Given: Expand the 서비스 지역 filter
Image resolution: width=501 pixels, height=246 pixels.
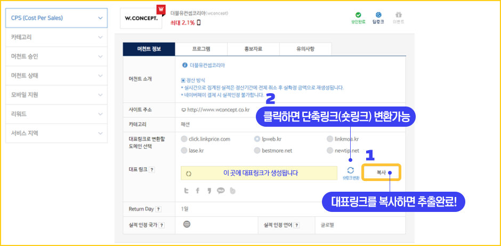Looking at the screenshot, I should 56,133.
